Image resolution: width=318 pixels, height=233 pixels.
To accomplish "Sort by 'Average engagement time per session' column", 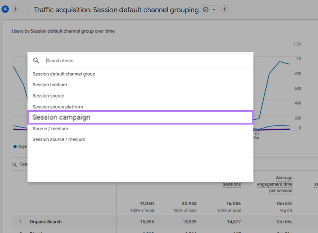I will coord(274,184).
